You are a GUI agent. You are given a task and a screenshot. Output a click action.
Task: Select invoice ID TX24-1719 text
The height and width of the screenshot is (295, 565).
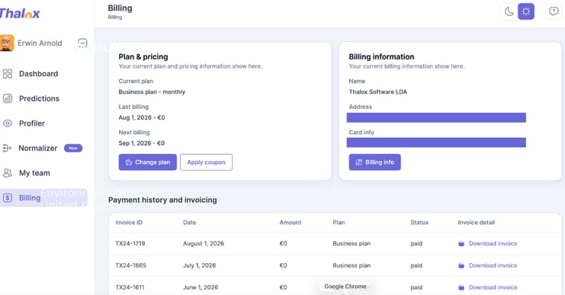click(x=130, y=243)
